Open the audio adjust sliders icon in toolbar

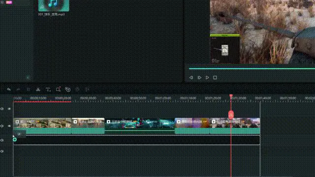coord(87,89)
